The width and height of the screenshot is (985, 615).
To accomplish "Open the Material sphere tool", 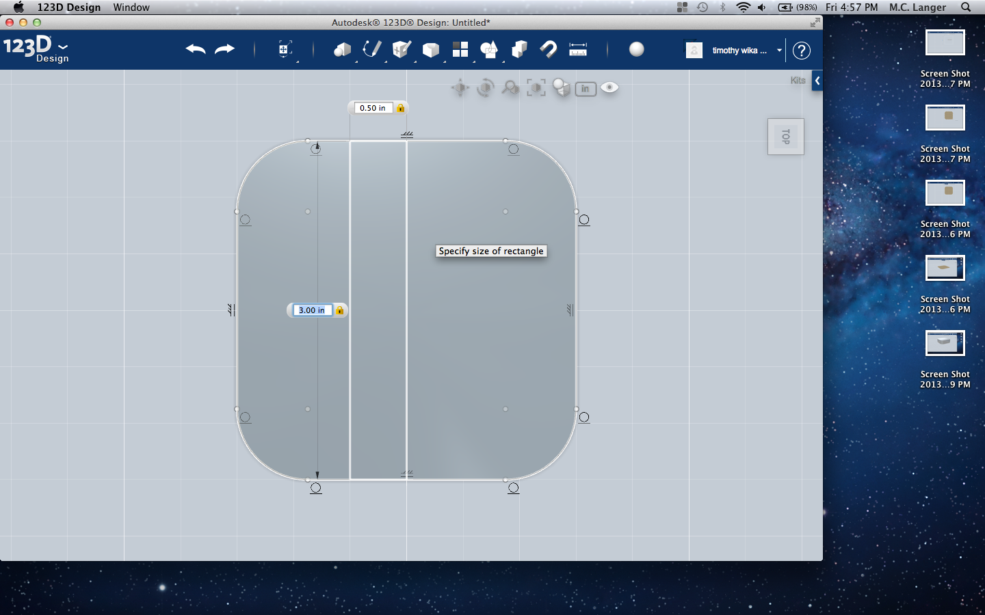I will (637, 49).
